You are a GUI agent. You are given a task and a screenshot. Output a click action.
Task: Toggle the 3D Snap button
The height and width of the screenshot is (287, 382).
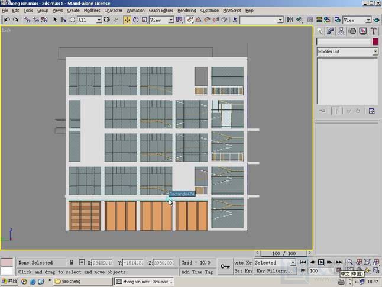click(x=190, y=20)
